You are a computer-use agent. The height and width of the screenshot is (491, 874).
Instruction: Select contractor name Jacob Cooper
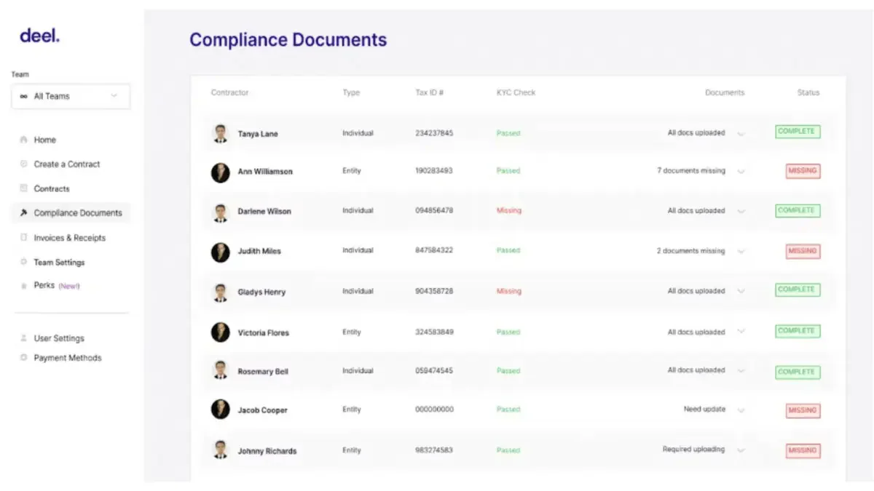262,410
